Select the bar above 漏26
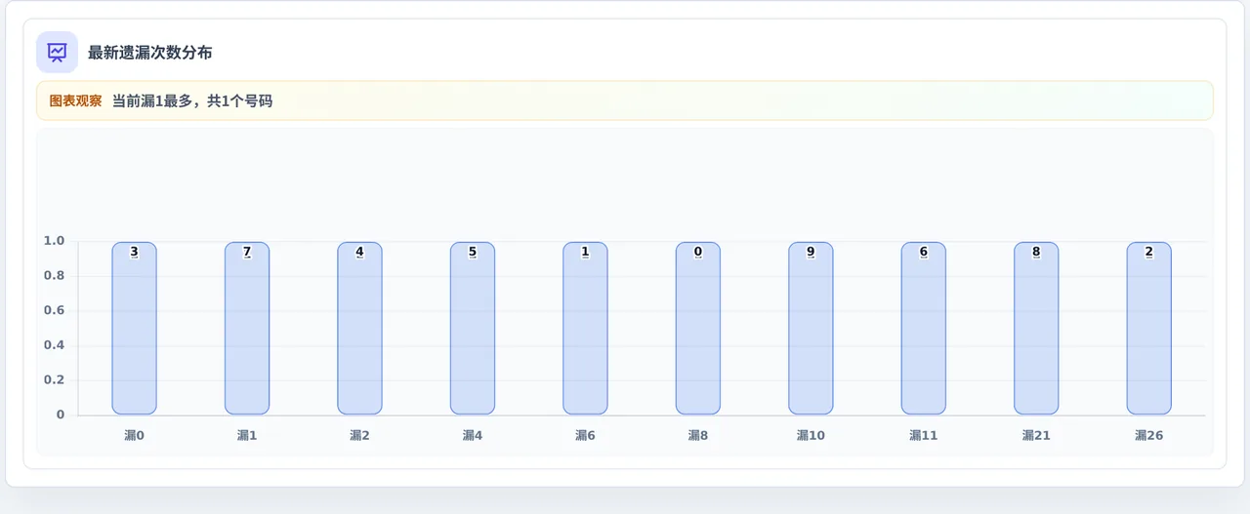The height and width of the screenshot is (514, 1250). pyautogui.click(x=1149, y=329)
